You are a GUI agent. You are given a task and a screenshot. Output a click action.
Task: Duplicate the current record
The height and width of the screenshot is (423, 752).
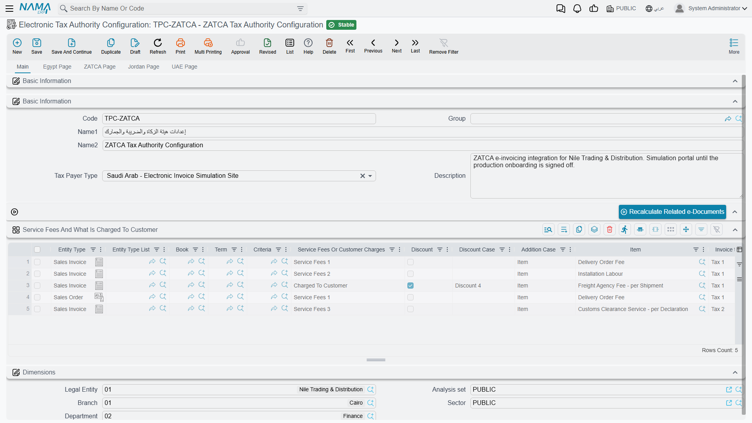(111, 46)
